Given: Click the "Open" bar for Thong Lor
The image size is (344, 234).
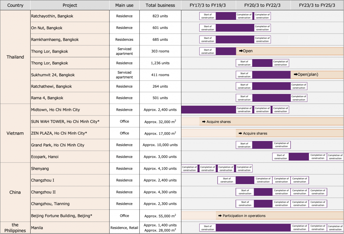Looking at the screenshot, I should 290,51.
